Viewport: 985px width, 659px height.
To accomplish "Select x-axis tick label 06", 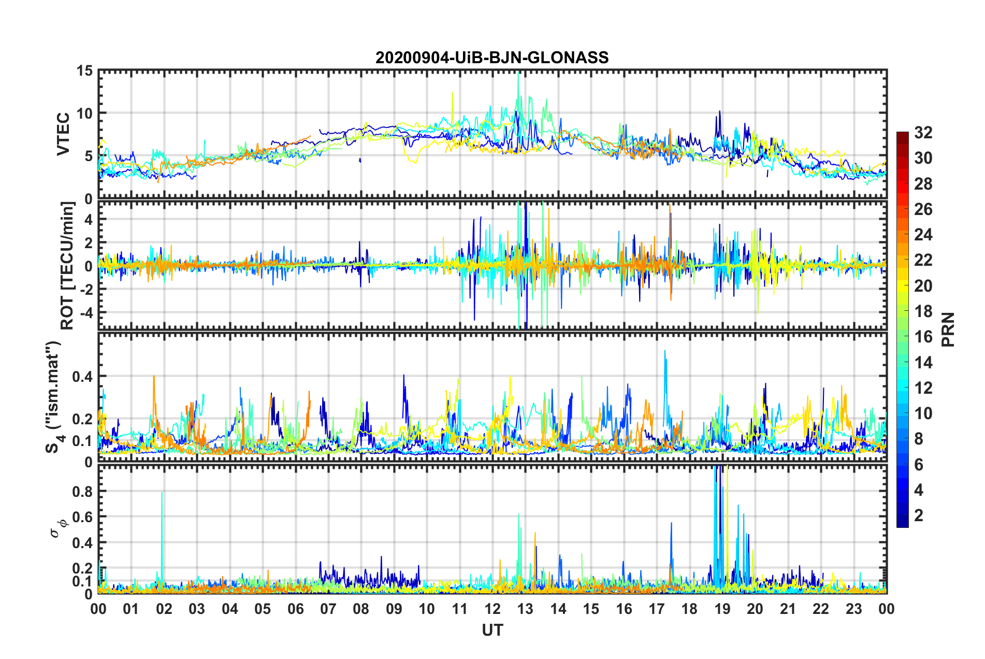I will (x=295, y=609).
